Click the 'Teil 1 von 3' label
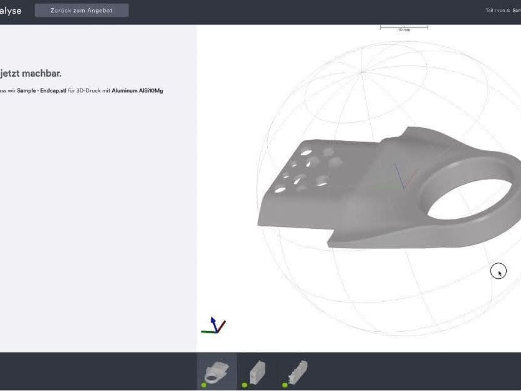Image resolution: width=521 pixels, height=391 pixels. 497,11
